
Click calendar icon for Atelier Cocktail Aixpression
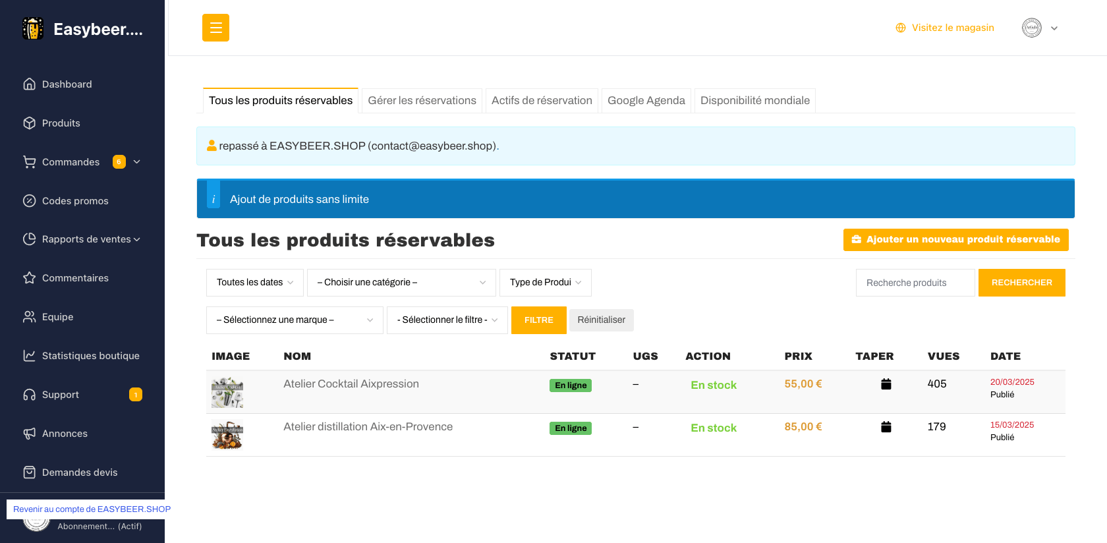pos(886,384)
